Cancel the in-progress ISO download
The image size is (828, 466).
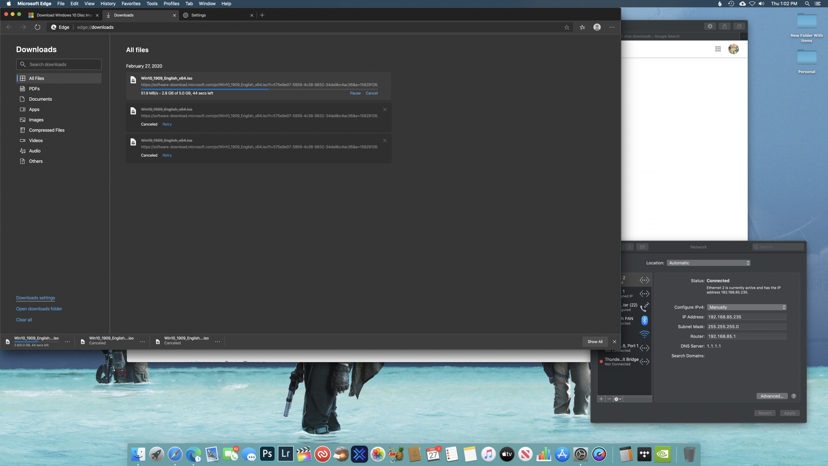pos(372,93)
